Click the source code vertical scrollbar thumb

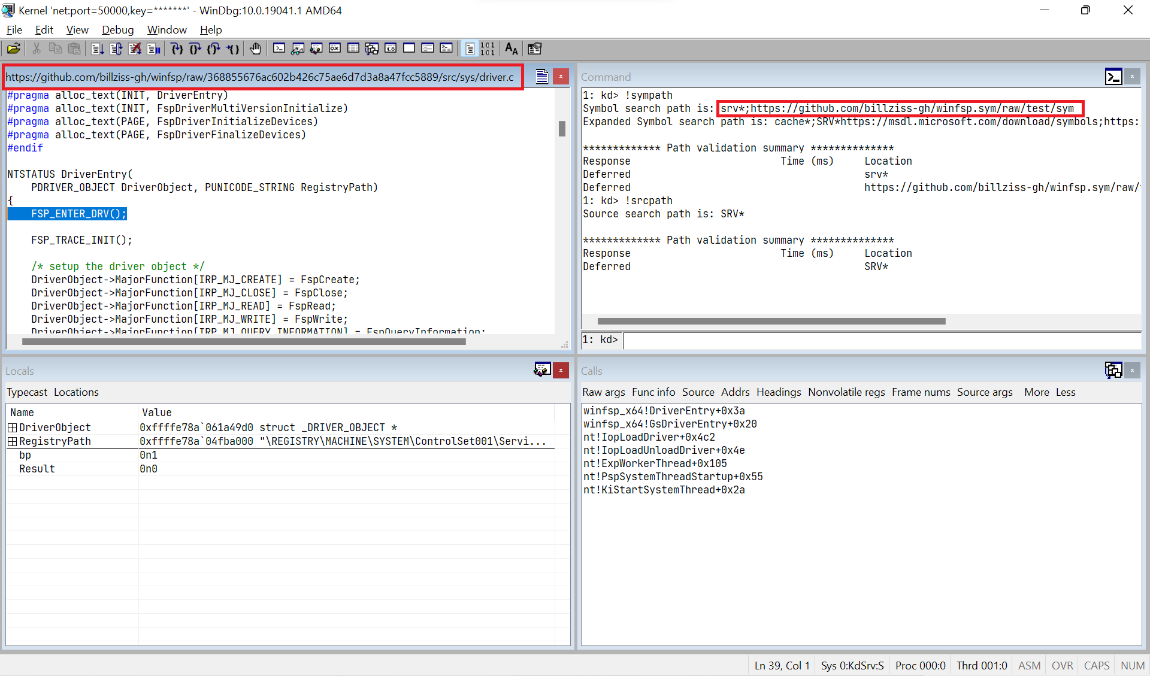562,129
